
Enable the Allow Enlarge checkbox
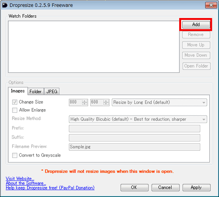(x=14, y=110)
